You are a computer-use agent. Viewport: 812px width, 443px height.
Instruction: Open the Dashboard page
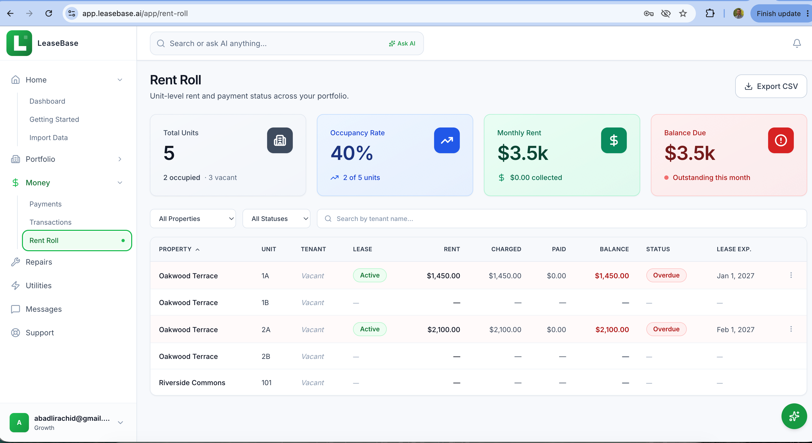coord(47,101)
